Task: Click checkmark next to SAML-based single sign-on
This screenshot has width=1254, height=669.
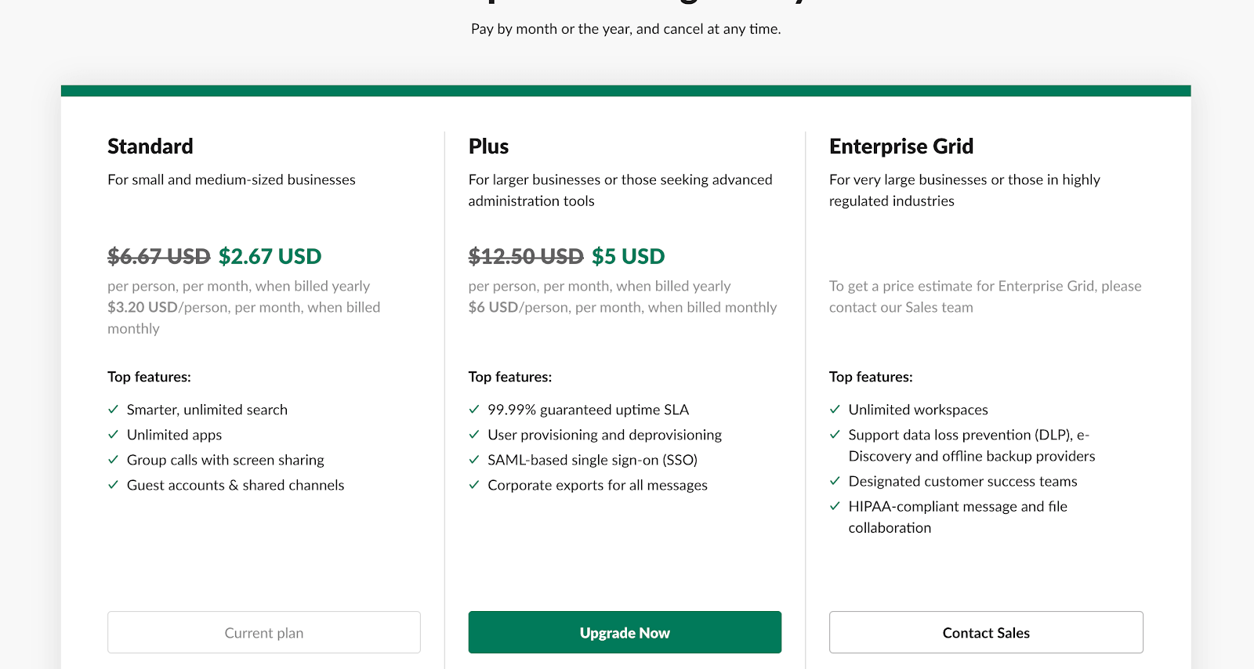Action: (474, 460)
